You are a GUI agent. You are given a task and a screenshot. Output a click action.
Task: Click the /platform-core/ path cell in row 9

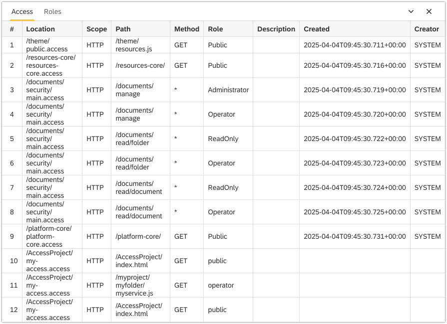click(x=140, y=236)
